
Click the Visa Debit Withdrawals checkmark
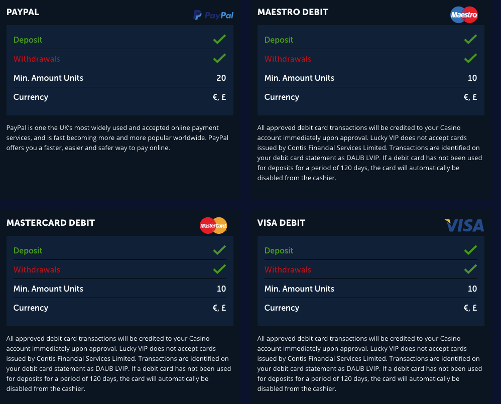tap(471, 269)
